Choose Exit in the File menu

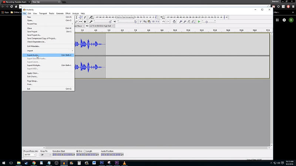coord(48,89)
